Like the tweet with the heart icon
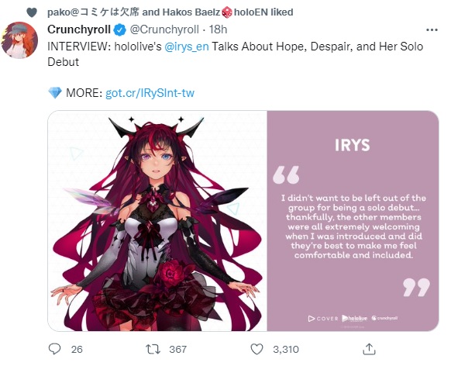 point(256,349)
